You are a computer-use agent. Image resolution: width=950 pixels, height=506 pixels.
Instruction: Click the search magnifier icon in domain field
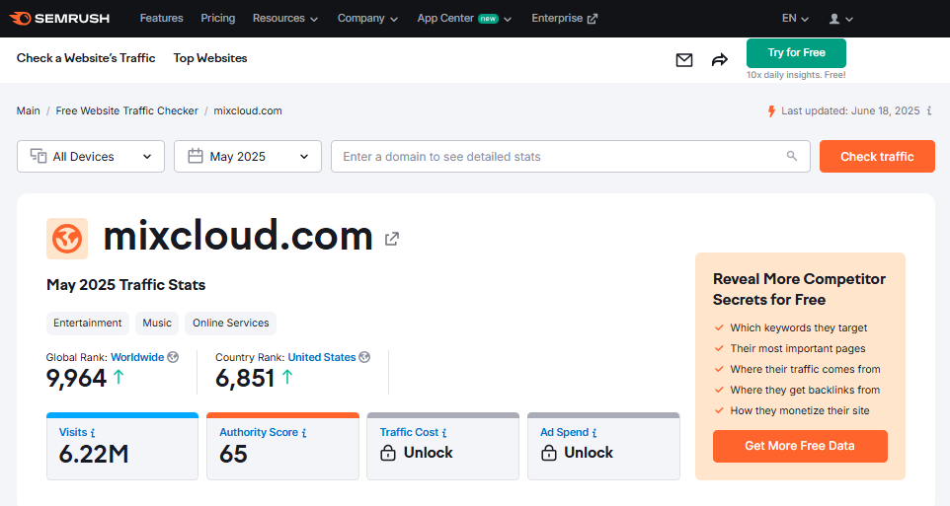pos(791,156)
